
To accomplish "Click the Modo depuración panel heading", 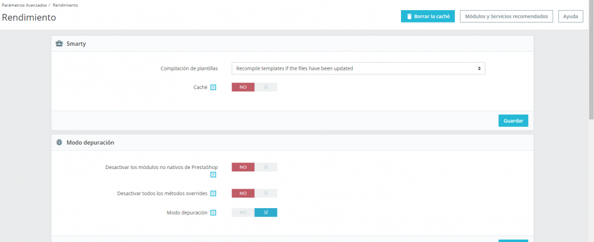I will coord(90,142).
